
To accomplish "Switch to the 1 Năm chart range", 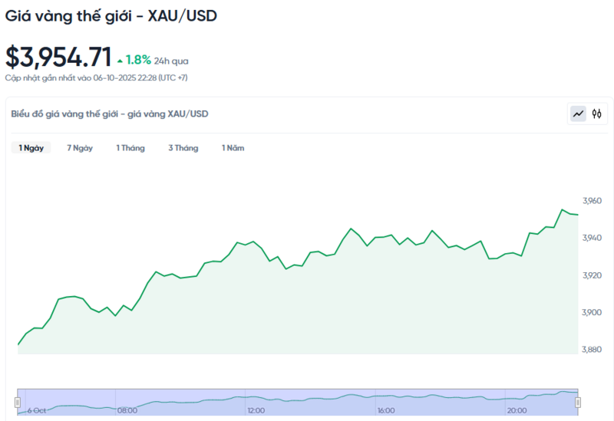I will click(x=233, y=148).
